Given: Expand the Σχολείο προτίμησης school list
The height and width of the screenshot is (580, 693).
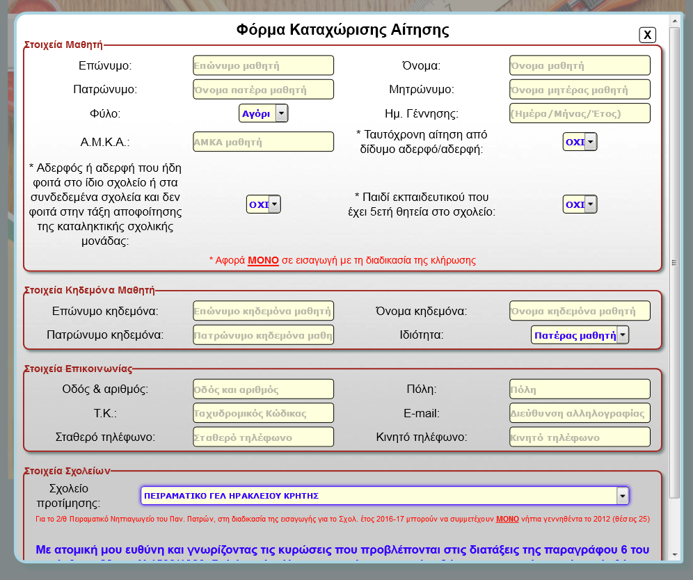Looking at the screenshot, I should [384, 495].
